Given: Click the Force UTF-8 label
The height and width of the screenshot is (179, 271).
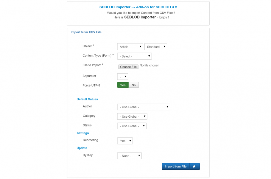Looking at the screenshot, I should (x=91, y=85).
